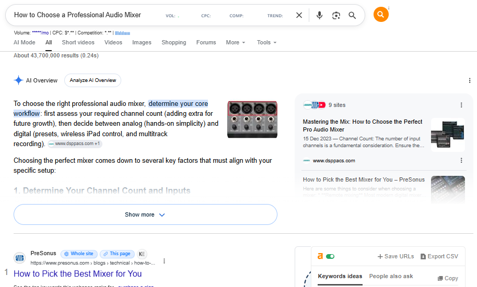Switch to Short videos tab
This screenshot has height=287, width=477.
78,42
